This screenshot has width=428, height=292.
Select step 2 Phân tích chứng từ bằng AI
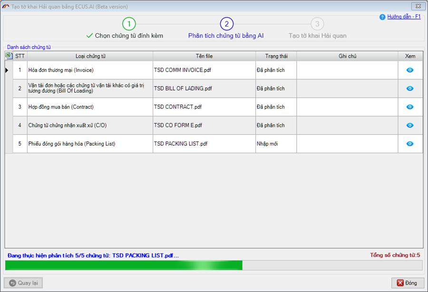(226, 24)
